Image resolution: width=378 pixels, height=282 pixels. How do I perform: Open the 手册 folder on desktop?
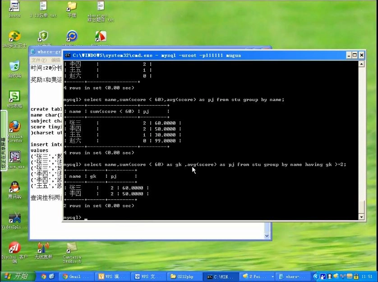72,6
